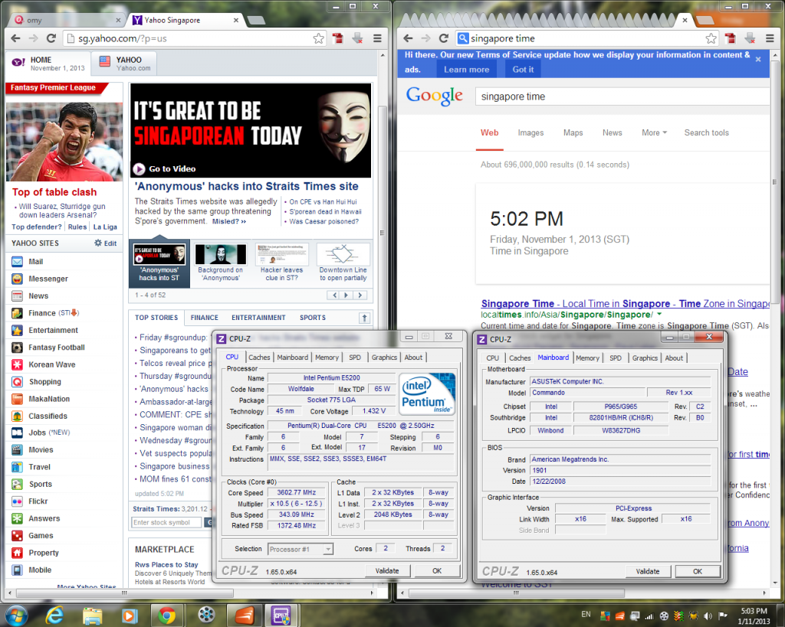
Task: Switch to the Caches tab in CPU-Z
Action: click(259, 358)
